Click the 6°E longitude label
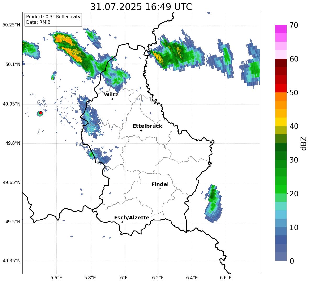Screen dimensions: 310x283 pos(124,278)
